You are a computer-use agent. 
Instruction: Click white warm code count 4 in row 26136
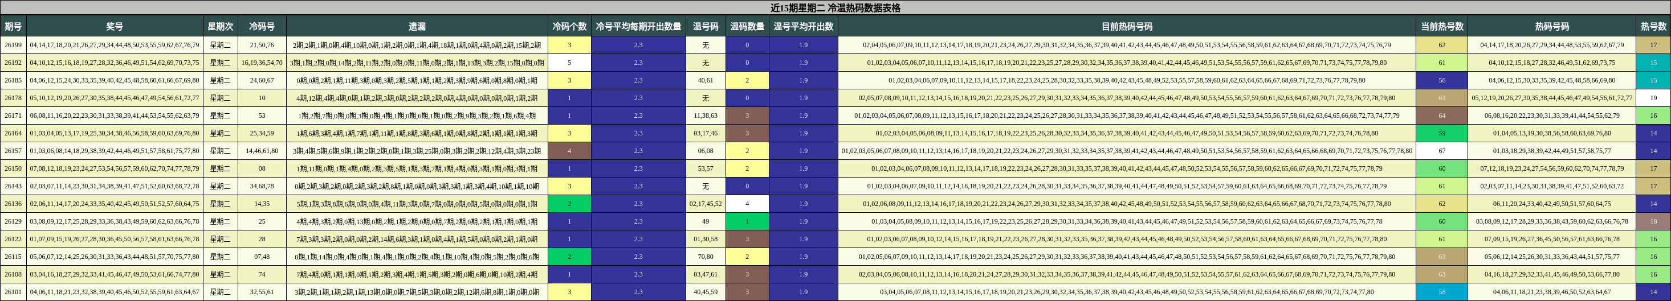747,204
